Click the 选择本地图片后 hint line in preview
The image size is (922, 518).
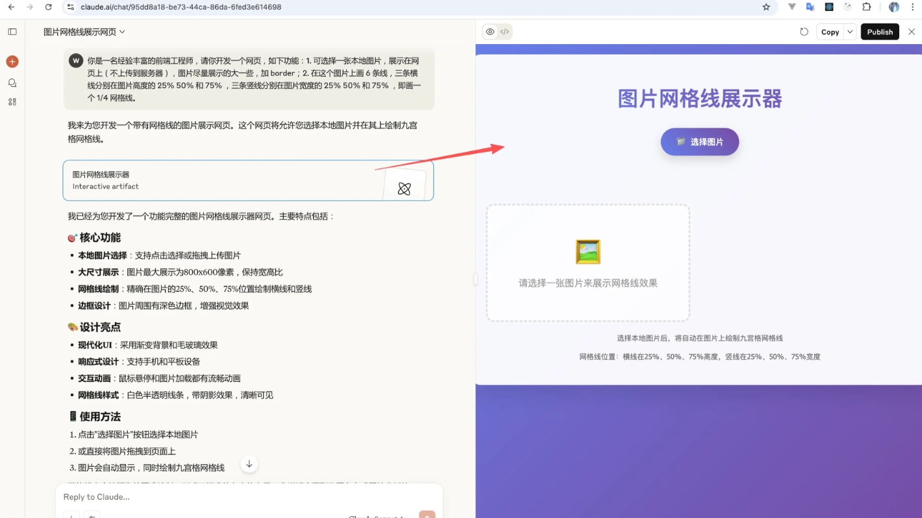point(700,338)
